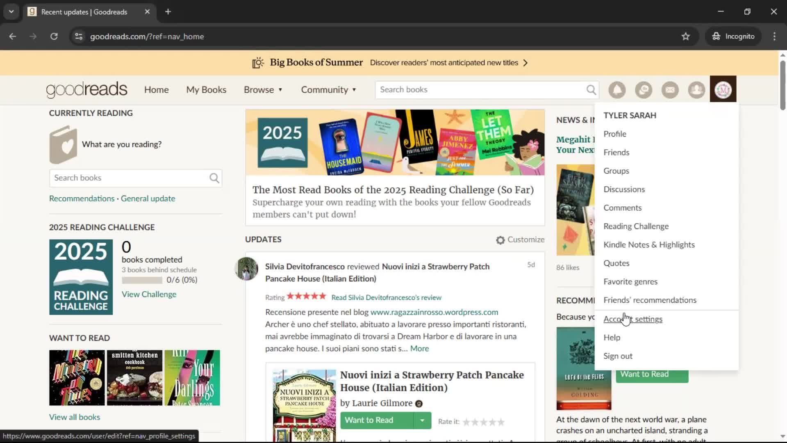Open the Most Read Books 2025 banner image
The height and width of the screenshot is (443, 787).
point(395,142)
